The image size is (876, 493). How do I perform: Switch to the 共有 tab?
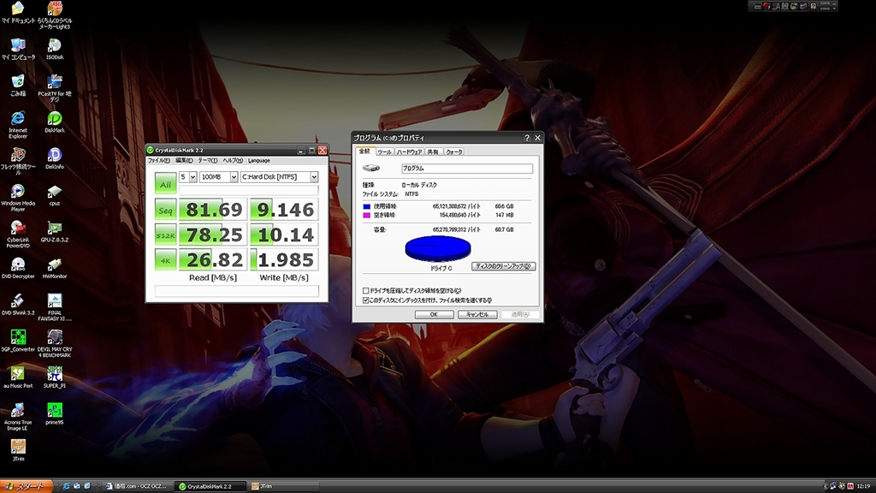(433, 152)
